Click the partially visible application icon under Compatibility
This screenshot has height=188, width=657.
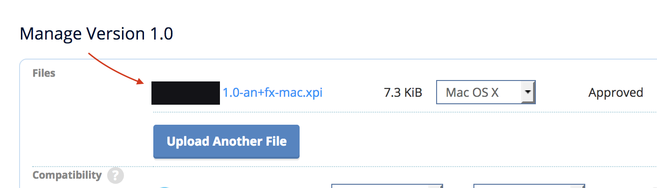point(165,186)
